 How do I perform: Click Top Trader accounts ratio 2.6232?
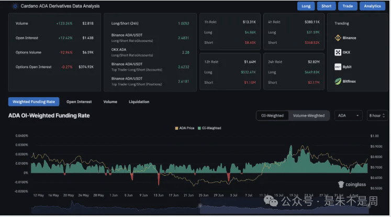[184, 67]
